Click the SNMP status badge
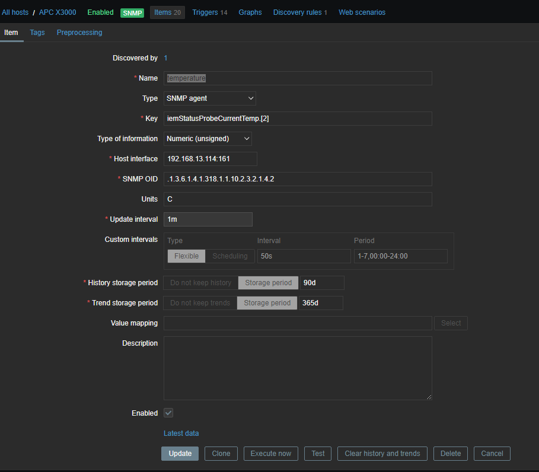 click(x=132, y=12)
